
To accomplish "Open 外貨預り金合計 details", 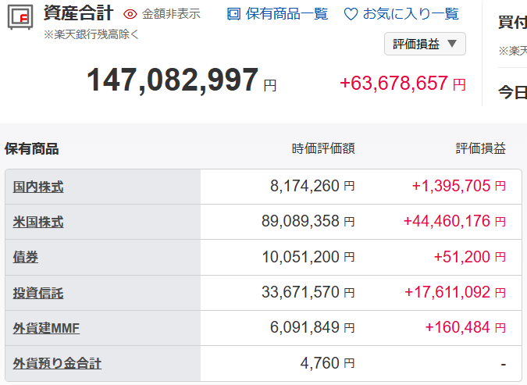I will coord(57,364).
